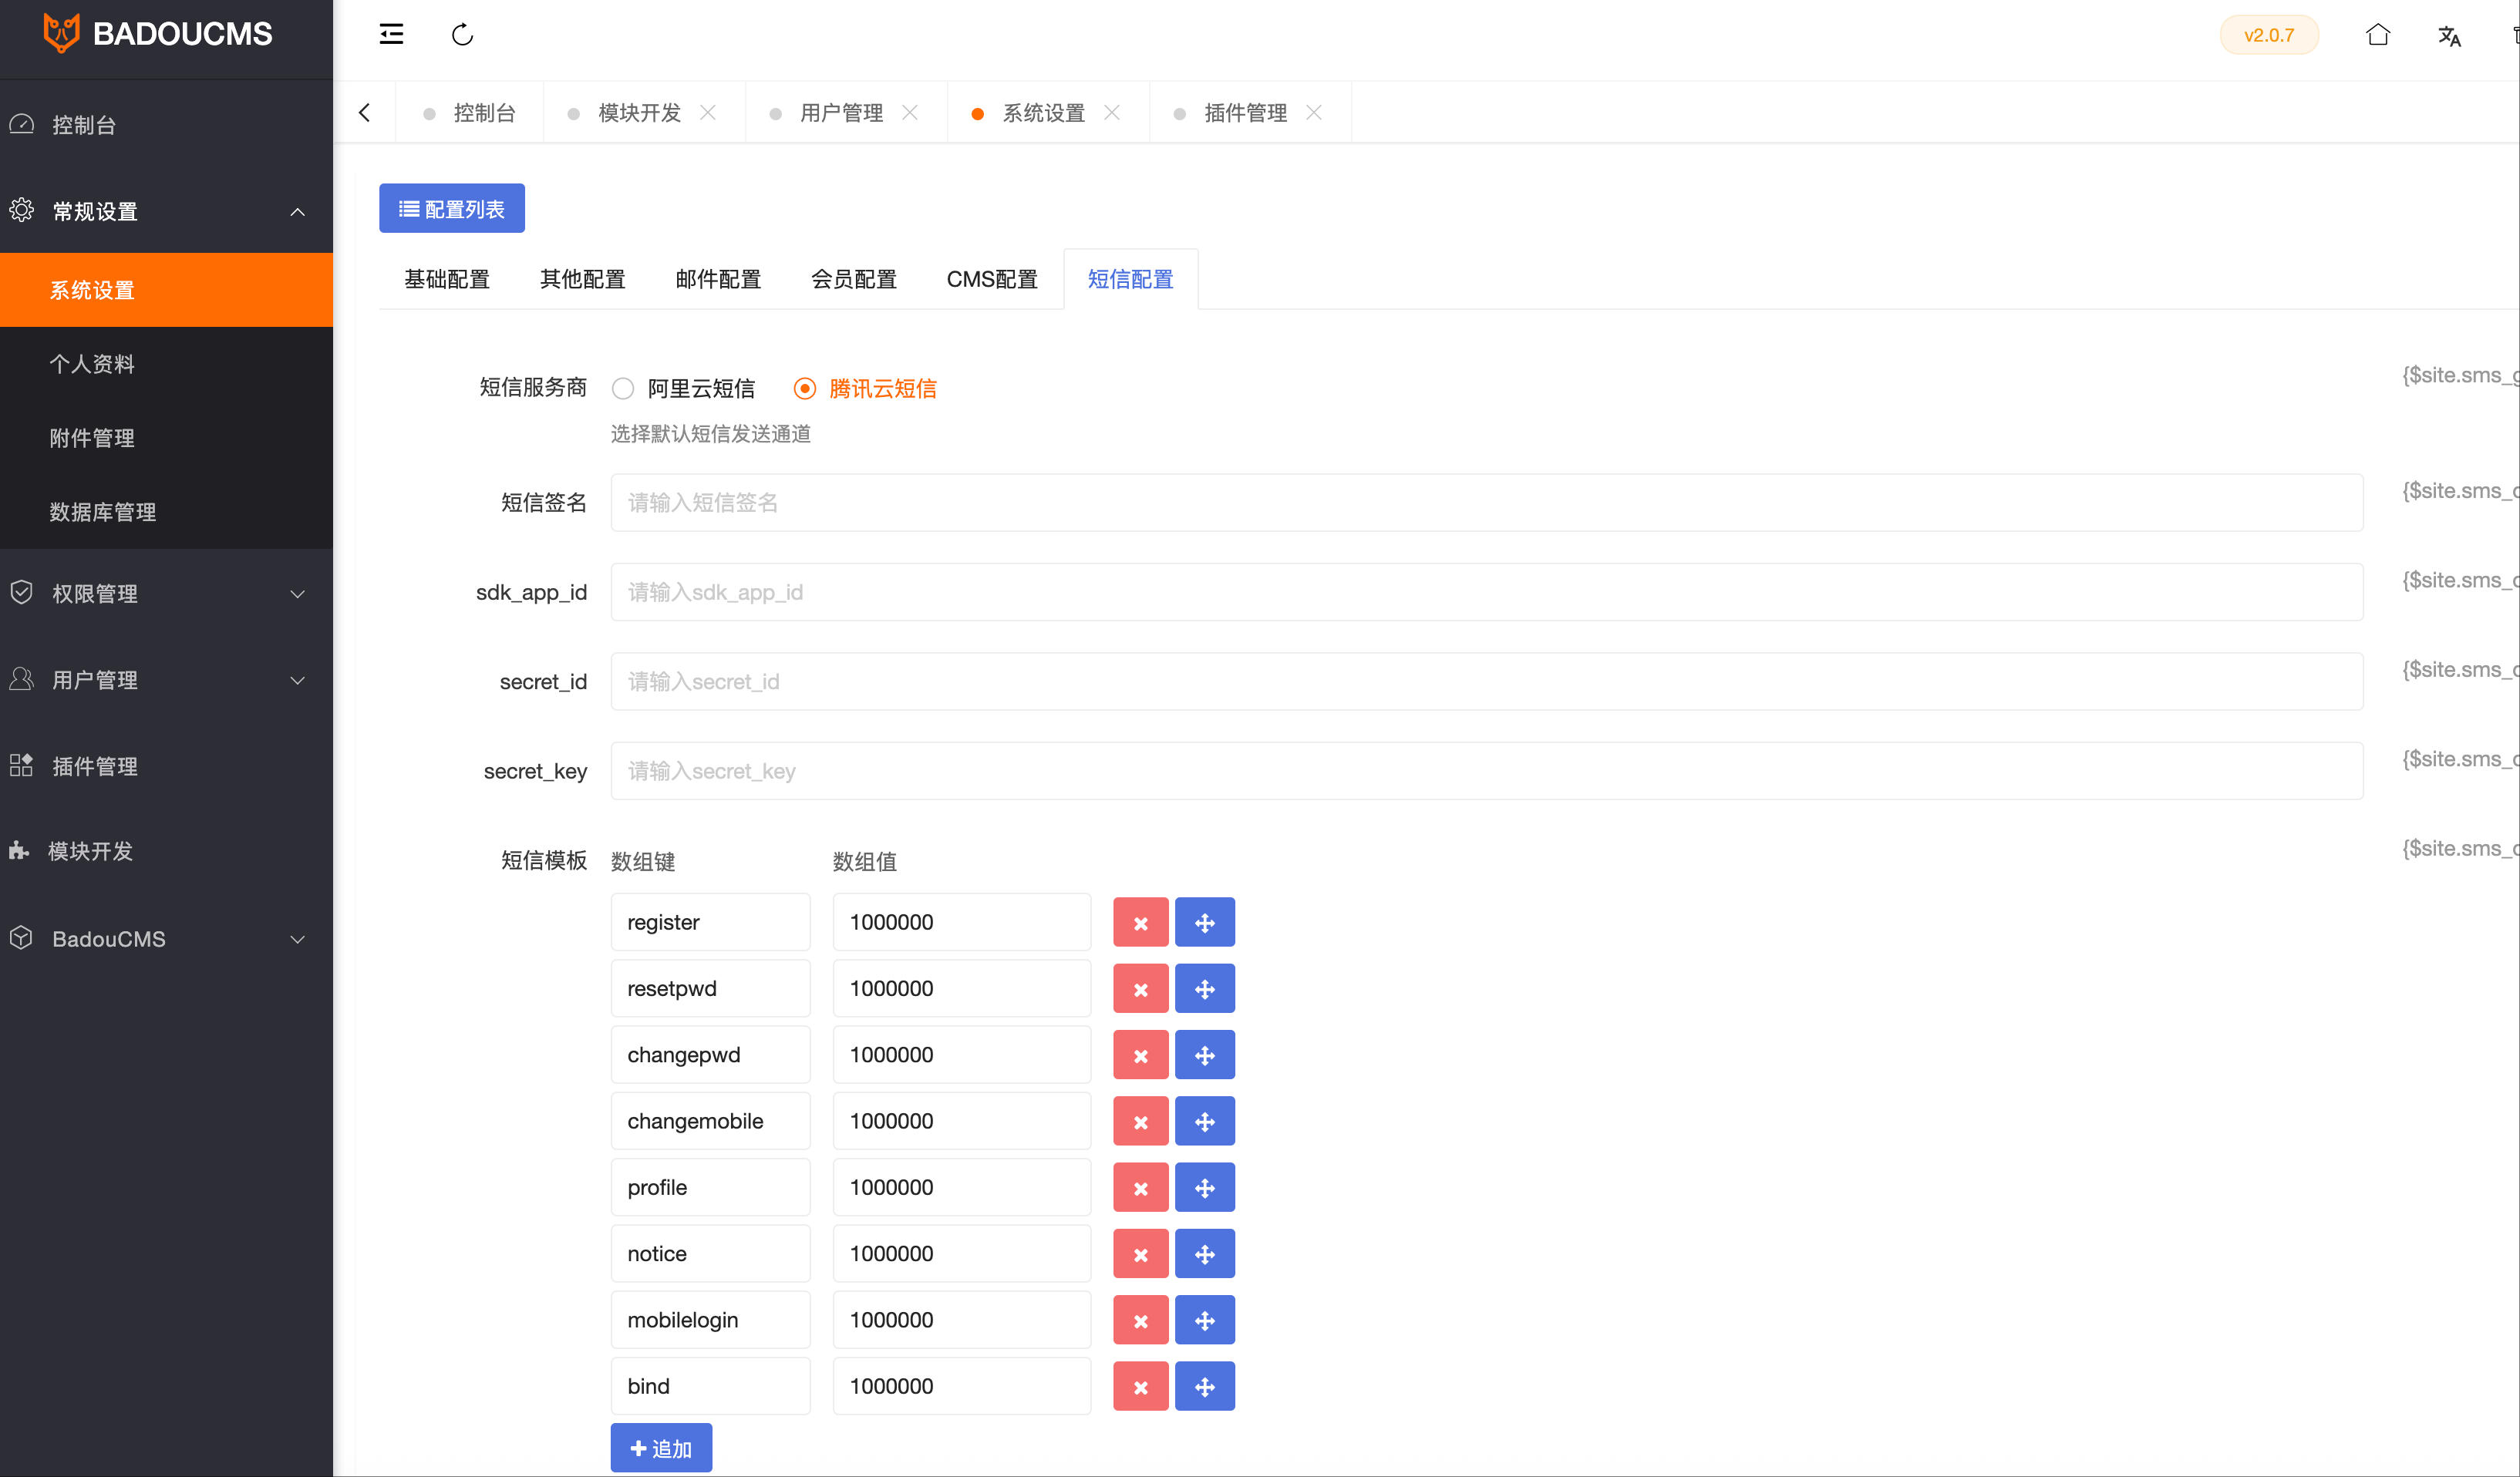The height and width of the screenshot is (1477, 2520).
Task: Click the v2.0.7 version badge
Action: click(x=2269, y=34)
